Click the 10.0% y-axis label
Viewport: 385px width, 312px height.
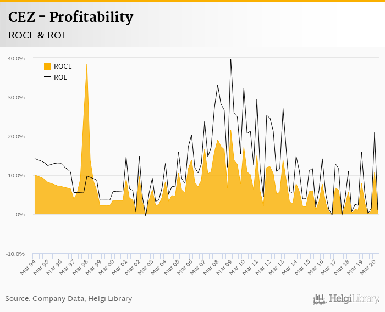tap(16, 175)
